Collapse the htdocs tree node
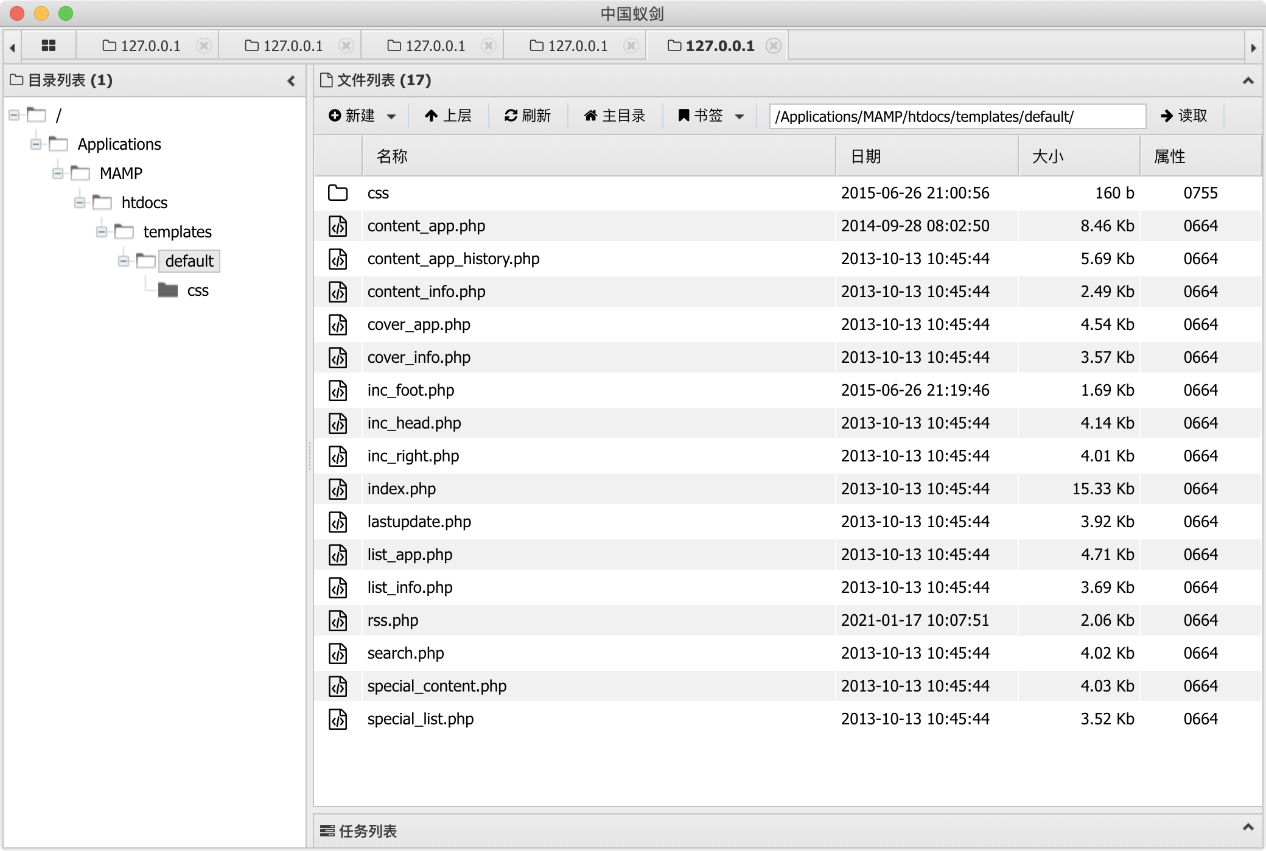This screenshot has height=851, width=1266. pyautogui.click(x=80, y=203)
